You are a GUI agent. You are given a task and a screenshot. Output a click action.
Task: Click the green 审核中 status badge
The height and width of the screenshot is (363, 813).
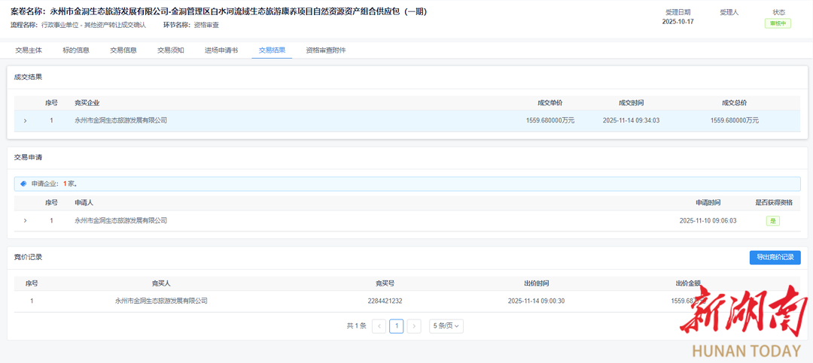[778, 23]
